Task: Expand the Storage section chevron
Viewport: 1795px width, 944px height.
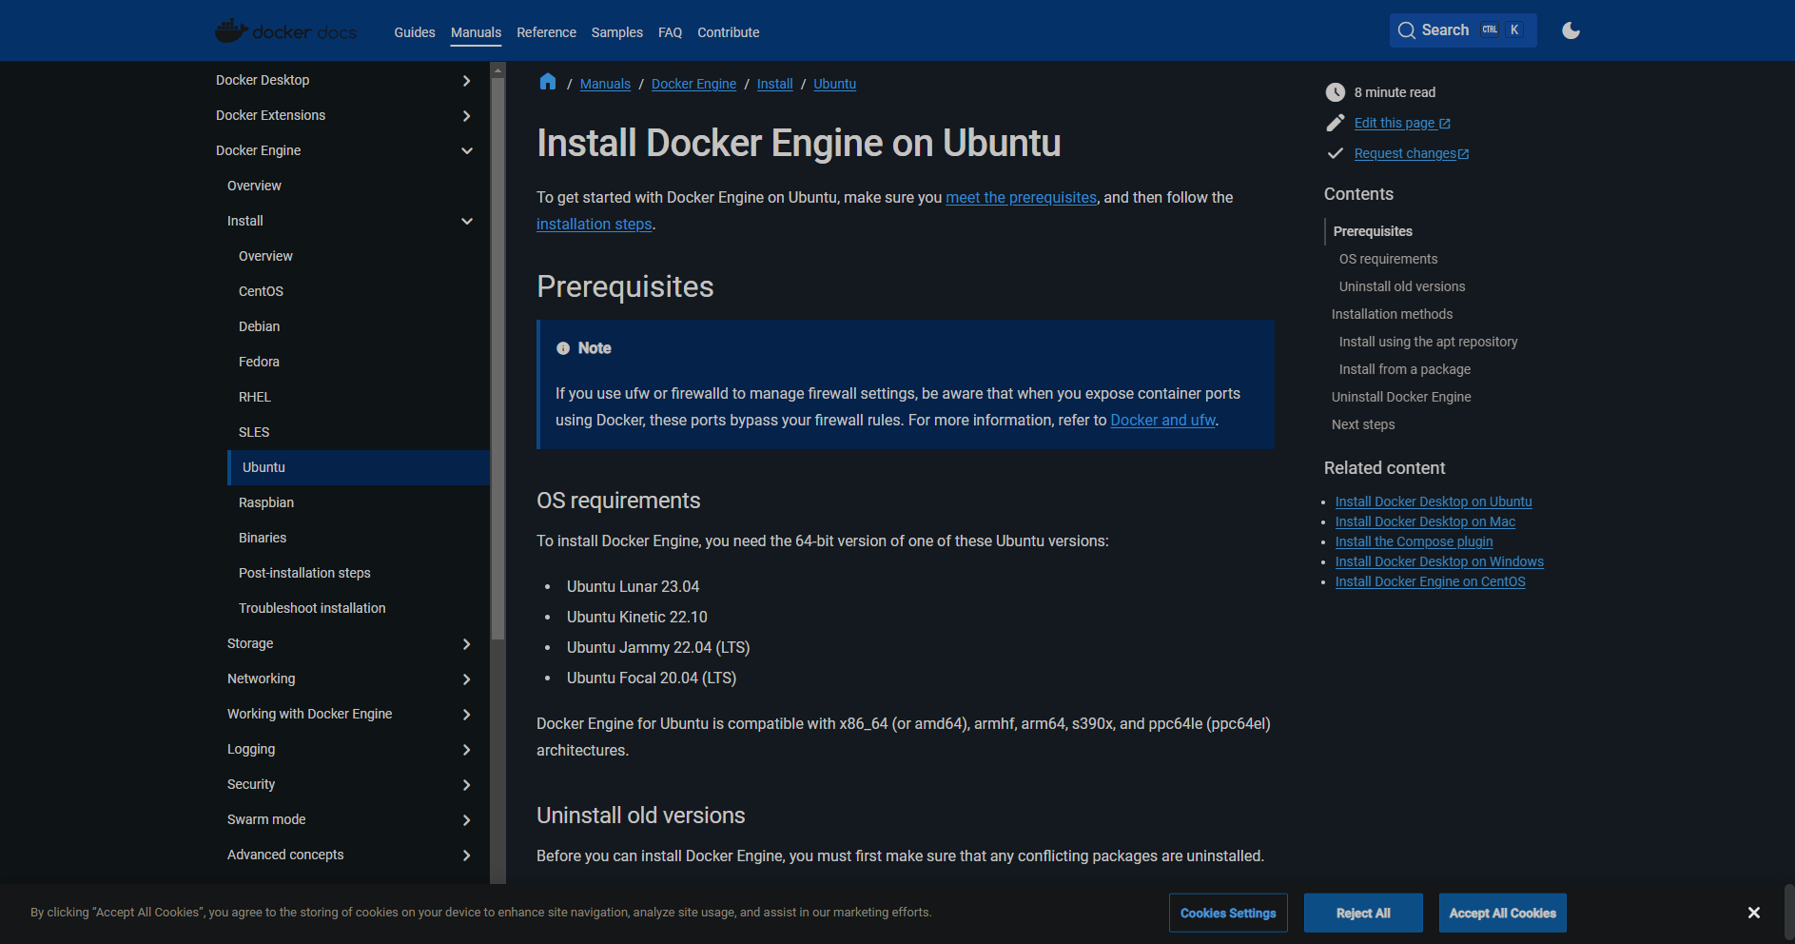Action: pyautogui.click(x=466, y=644)
